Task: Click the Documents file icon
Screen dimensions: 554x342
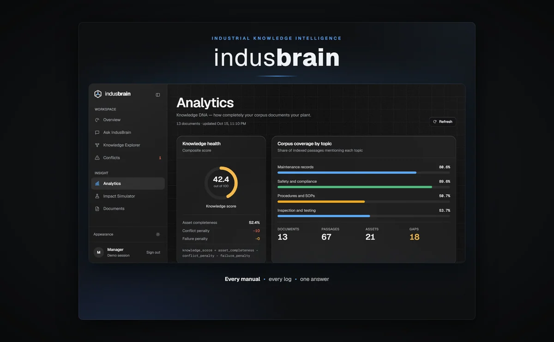Action: coord(97,209)
